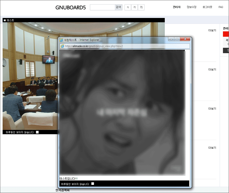Open the 정보수정 menu item
229x193 pixels.
pyautogui.click(x=191, y=7)
